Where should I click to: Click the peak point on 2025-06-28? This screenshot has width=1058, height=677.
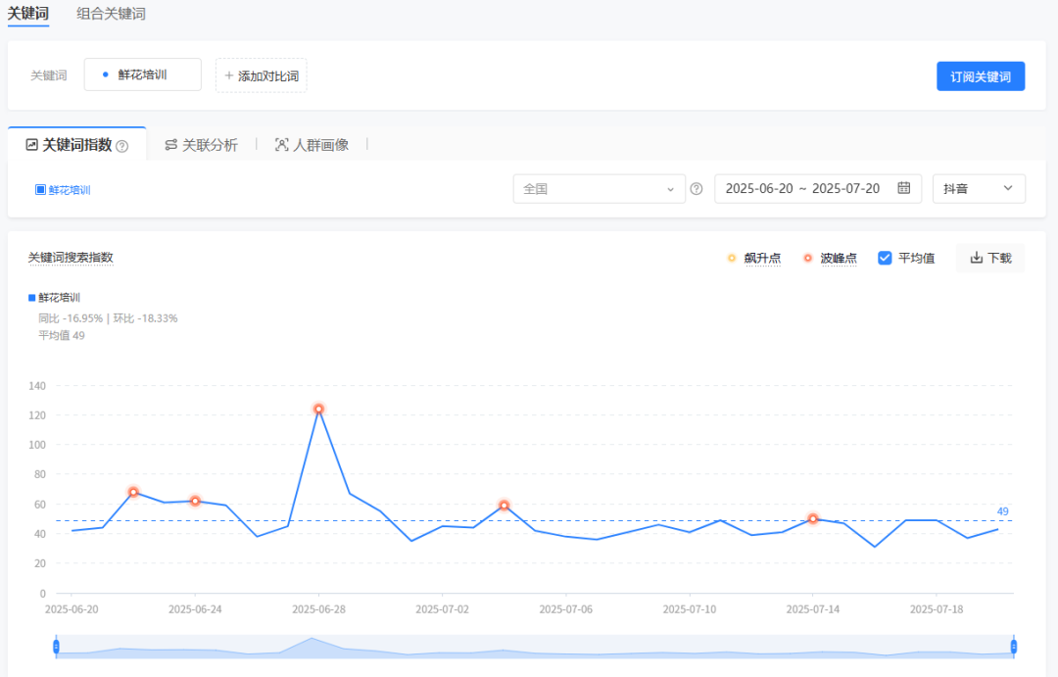(318, 409)
